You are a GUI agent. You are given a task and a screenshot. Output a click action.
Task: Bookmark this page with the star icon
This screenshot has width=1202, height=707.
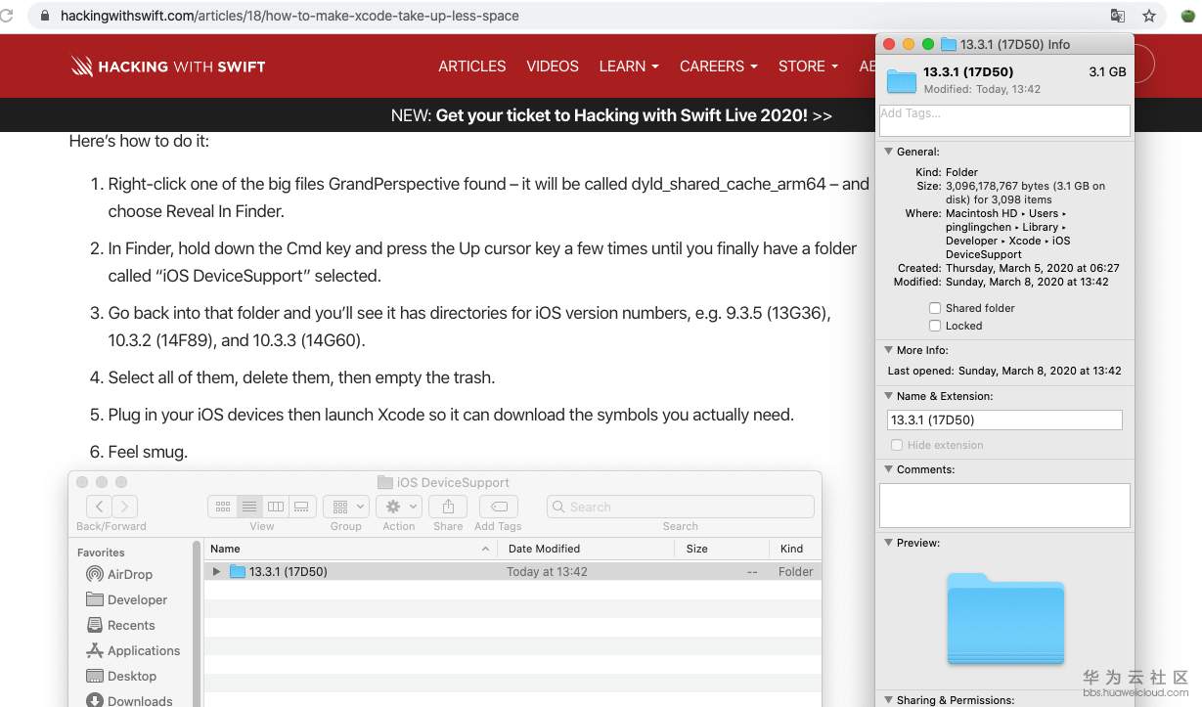coord(1149,16)
